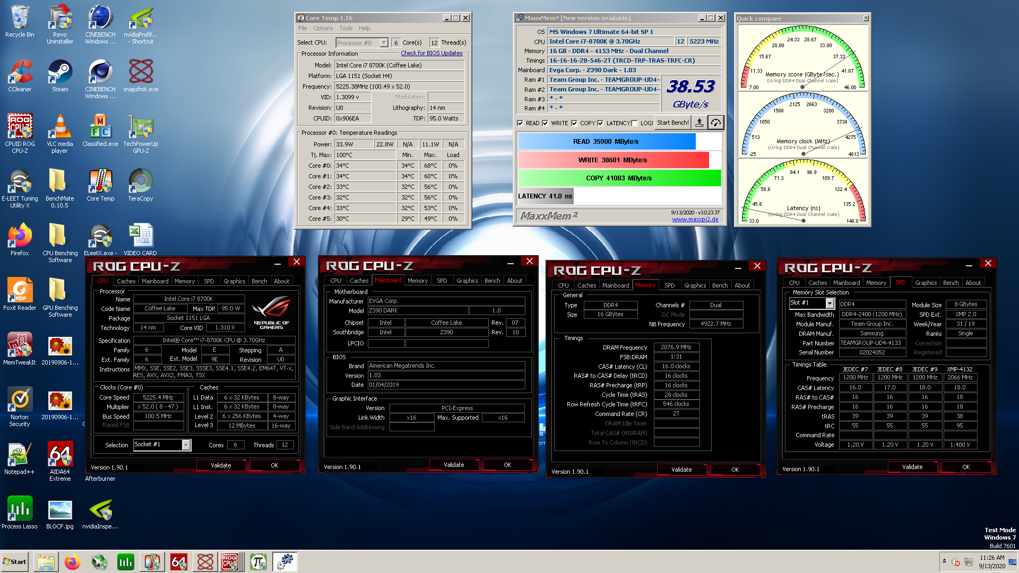The image size is (1019, 573).
Task: Click the COPY 41083 MByte/s result bar
Action: coord(619,178)
